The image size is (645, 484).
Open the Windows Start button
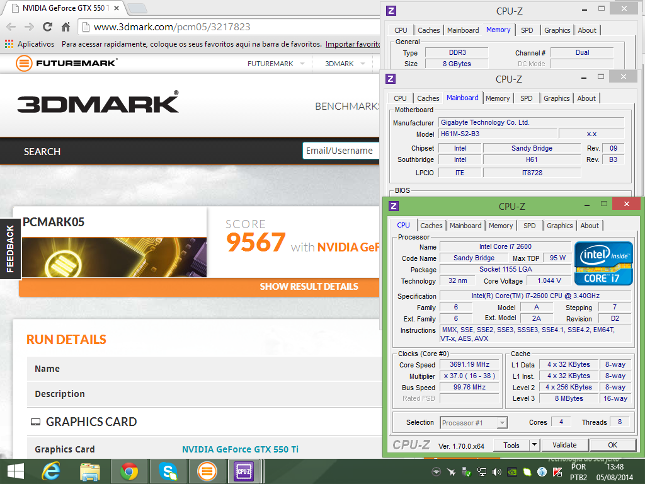(16, 471)
